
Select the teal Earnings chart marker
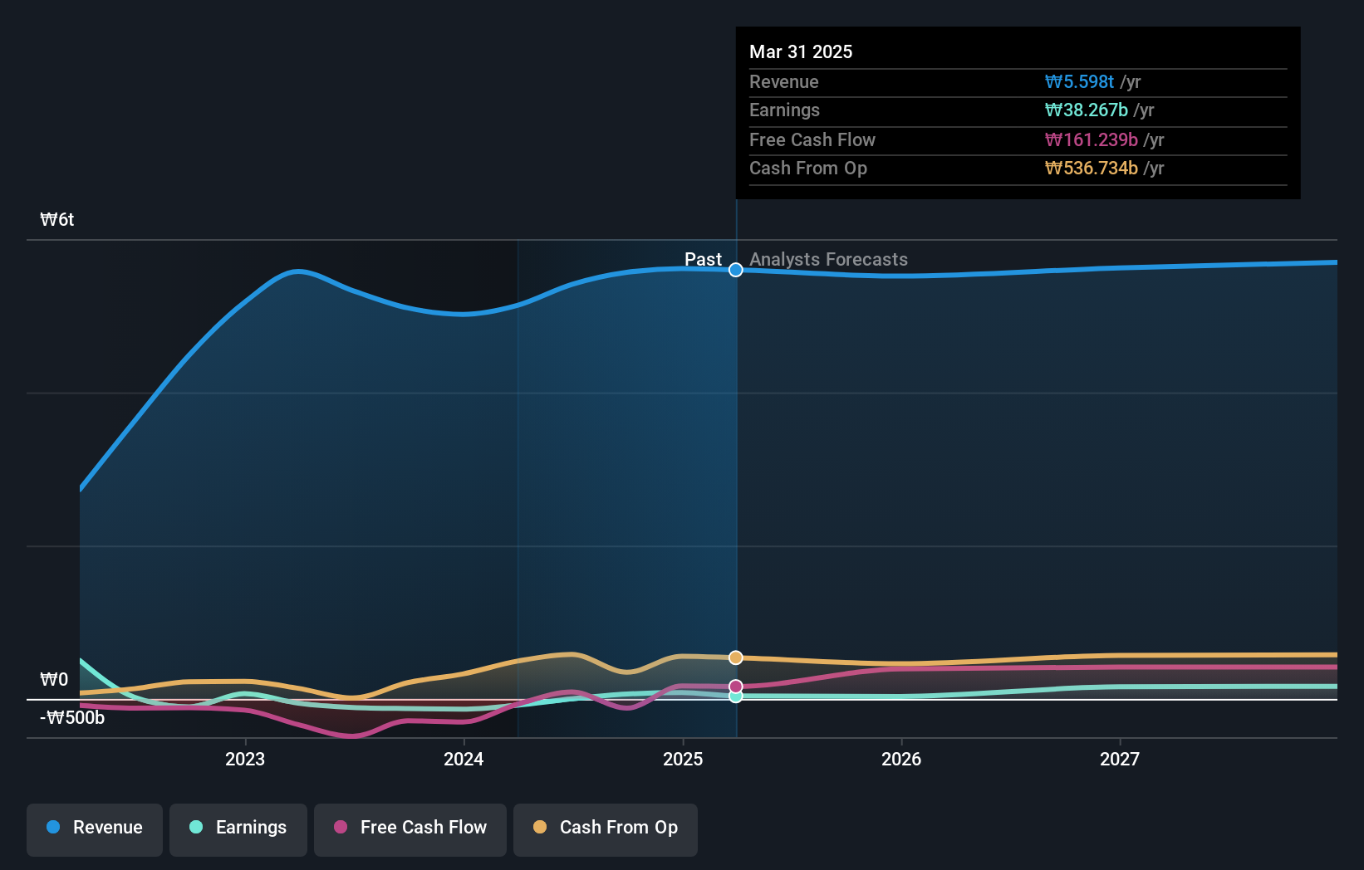coord(735,697)
